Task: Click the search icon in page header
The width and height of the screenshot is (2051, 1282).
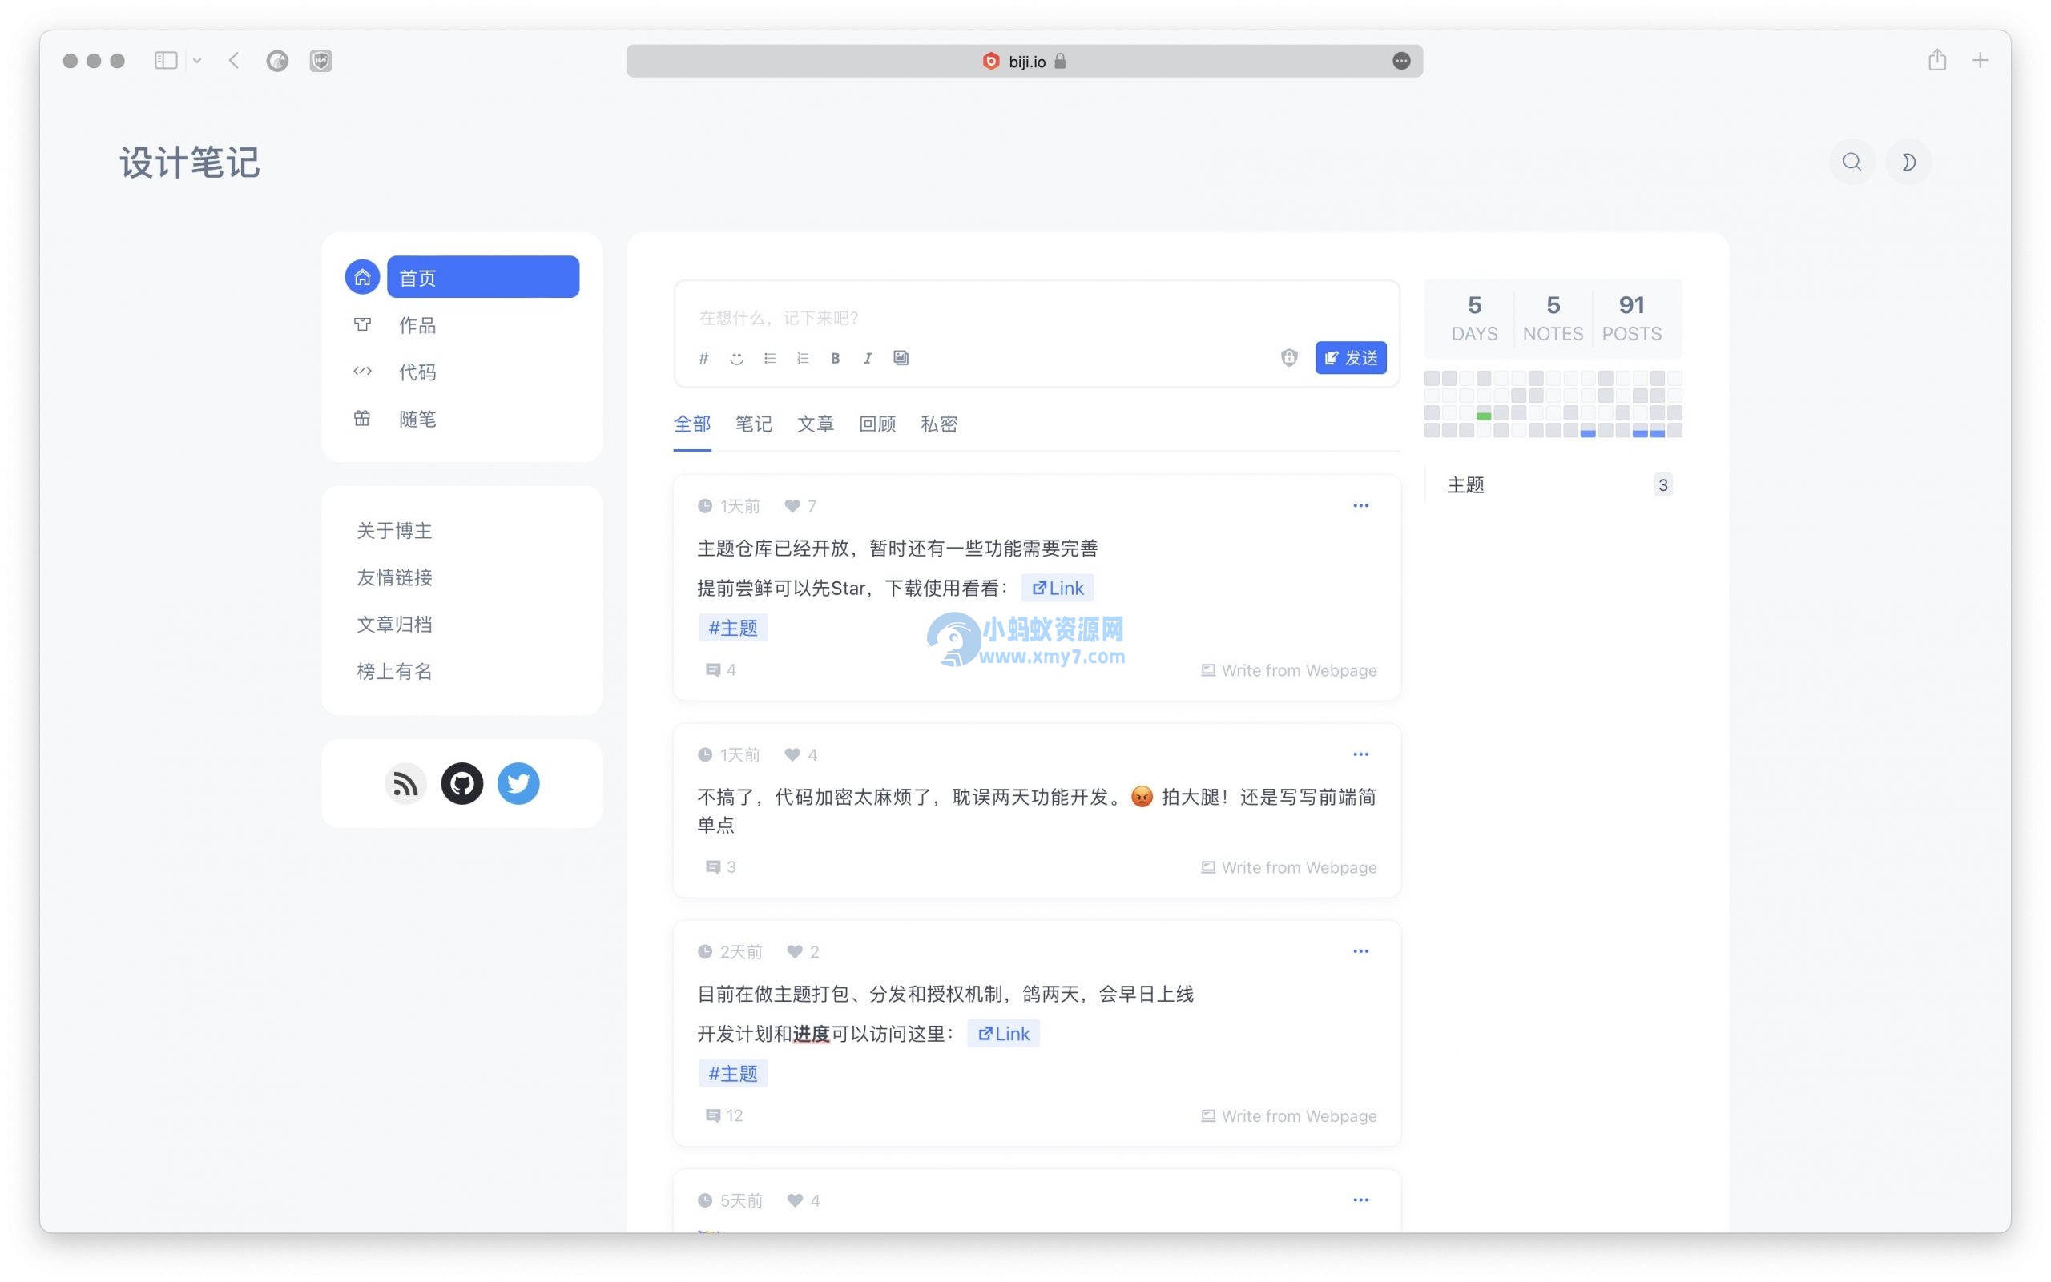Action: (1852, 162)
